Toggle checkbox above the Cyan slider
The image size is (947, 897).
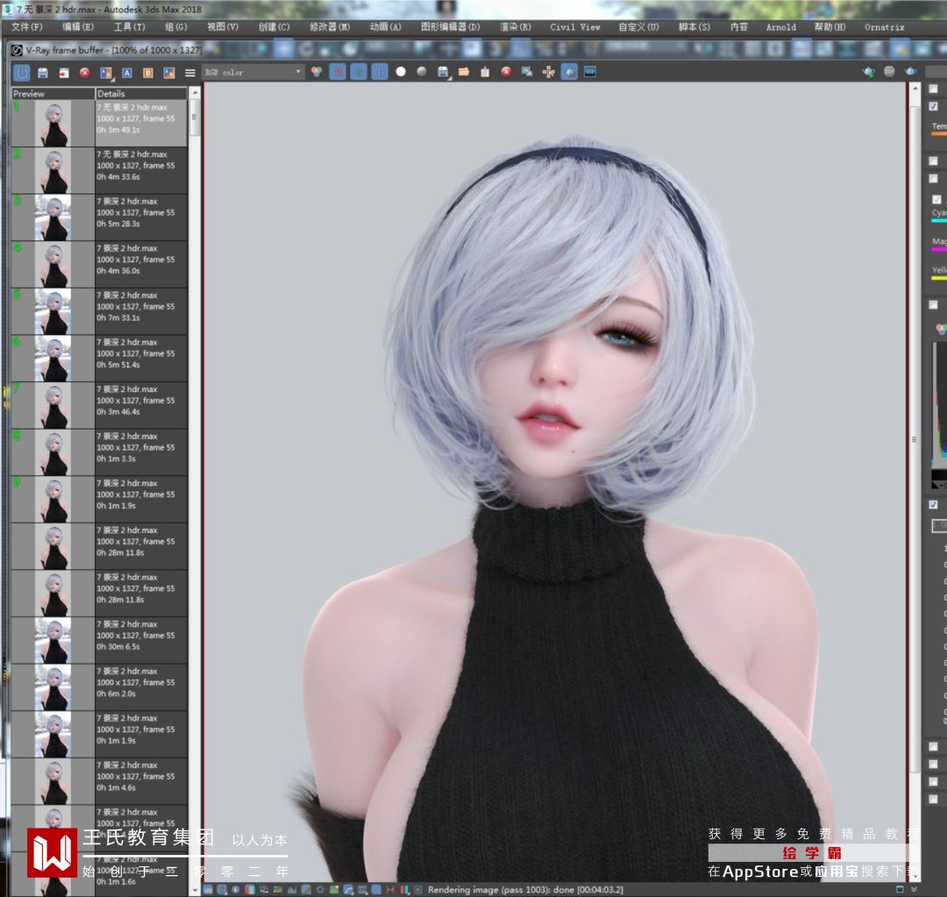click(936, 199)
